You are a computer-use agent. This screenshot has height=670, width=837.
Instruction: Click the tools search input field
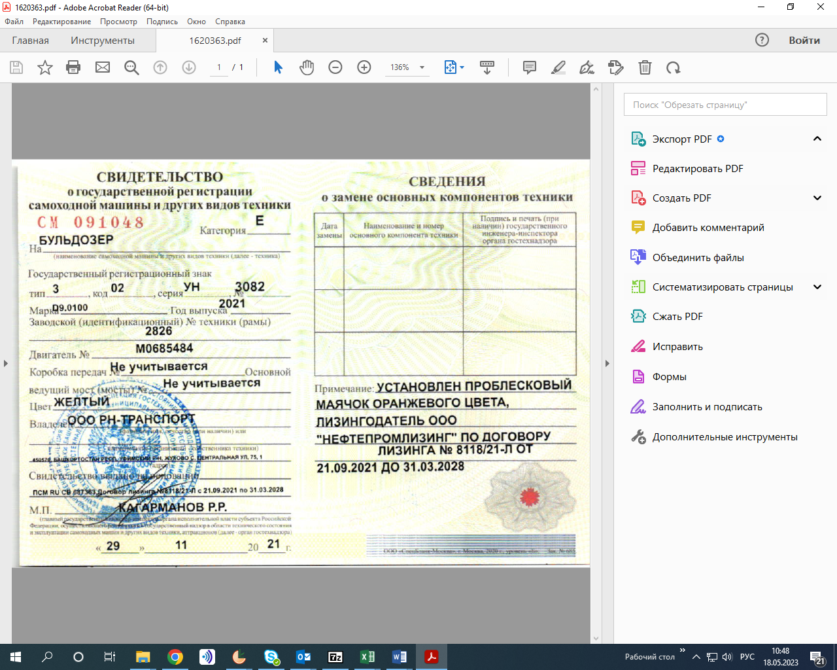point(725,105)
